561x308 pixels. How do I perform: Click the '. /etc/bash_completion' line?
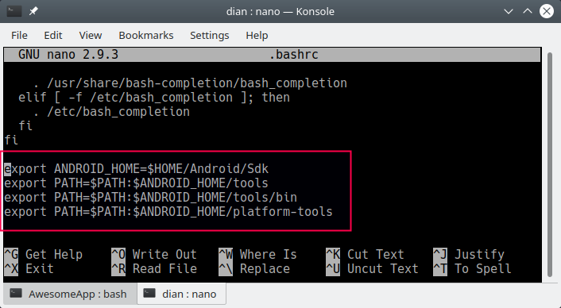pyautogui.click(x=111, y=111)
